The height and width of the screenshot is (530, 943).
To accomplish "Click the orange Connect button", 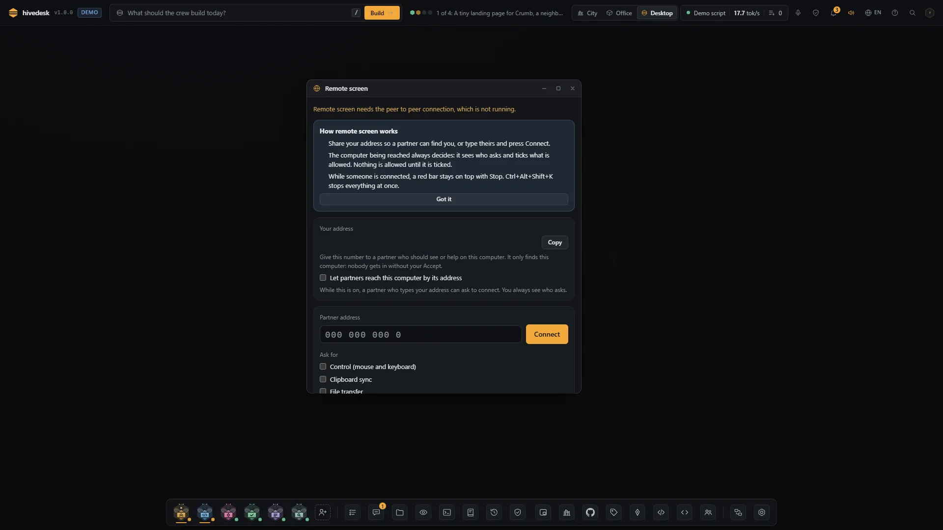I will (547, 334).
